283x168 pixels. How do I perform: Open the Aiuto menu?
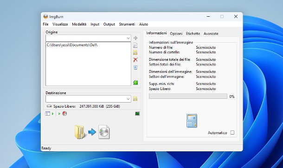click(x=143, y=24)
